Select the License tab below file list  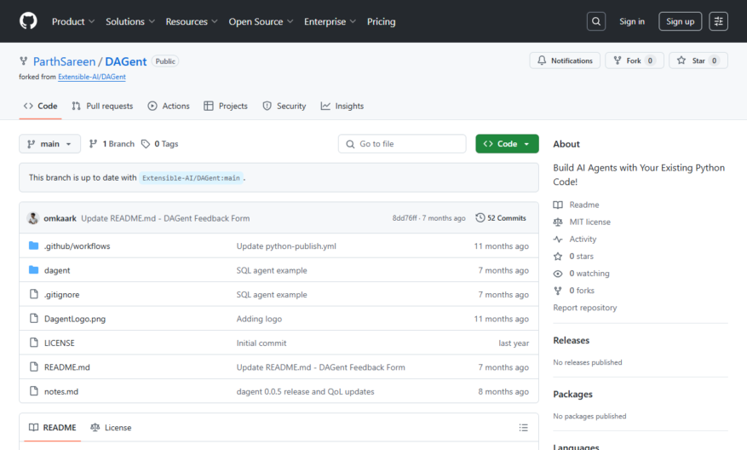click(x=111, y=428)
